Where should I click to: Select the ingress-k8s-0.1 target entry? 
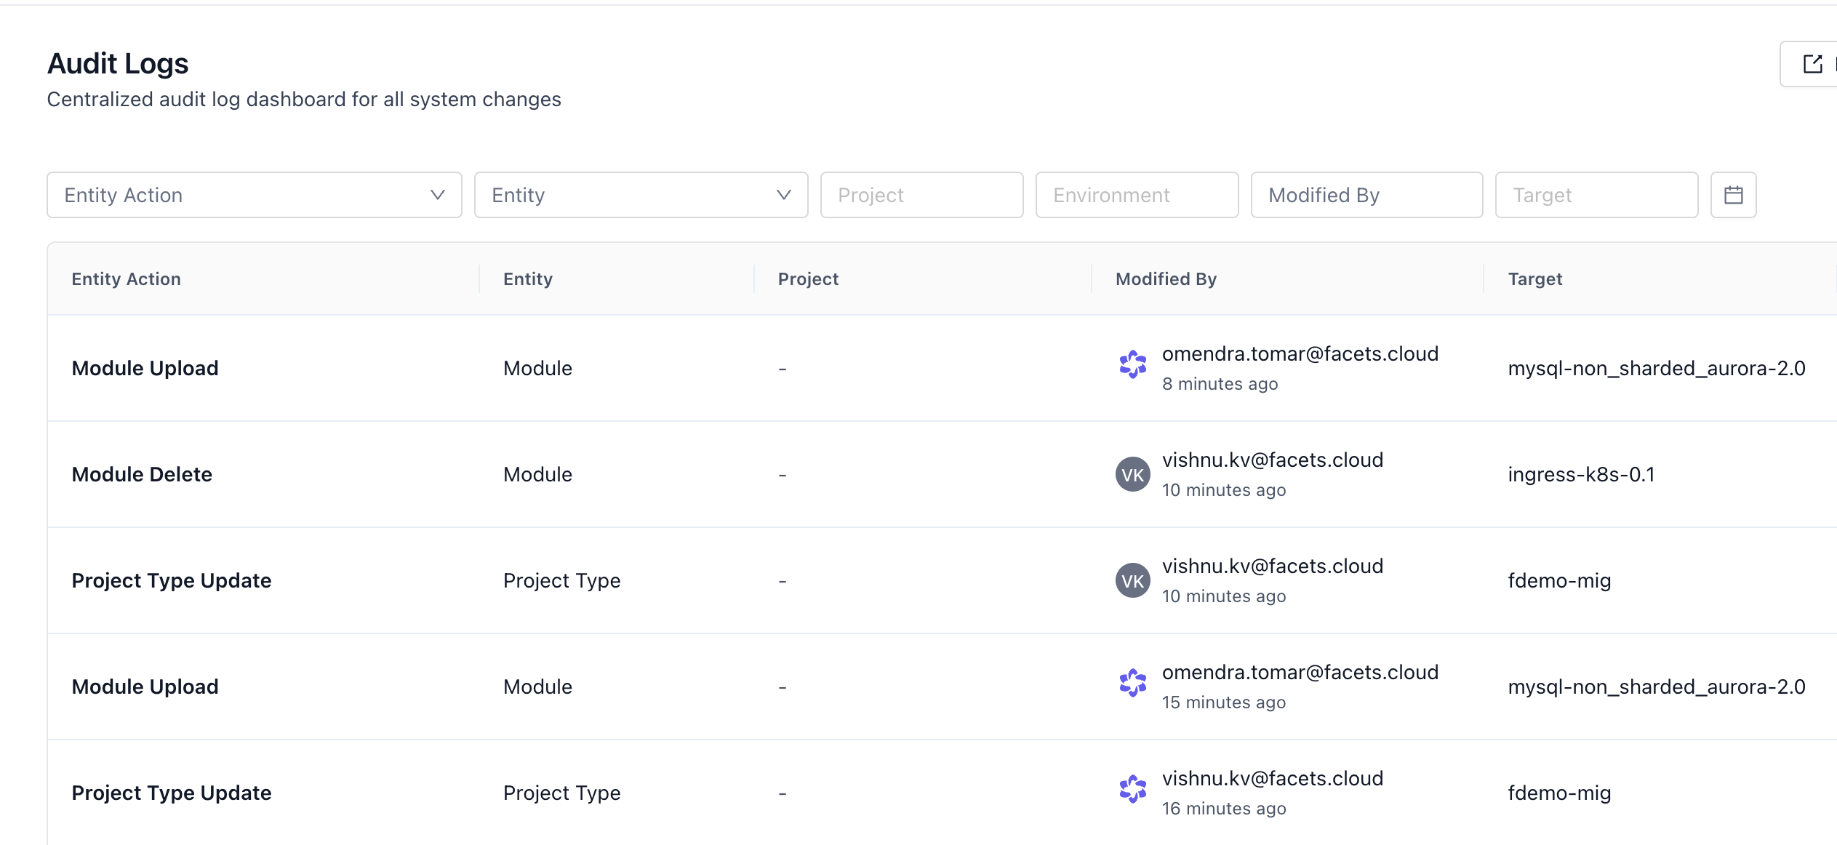[1581, 475]
